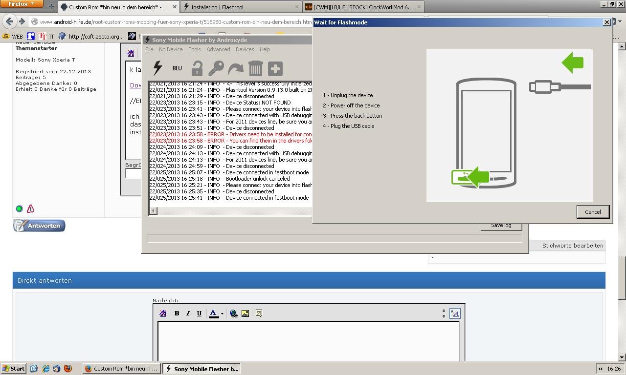Click Stichworte bearbeiten link
Image resolution: width=626 pixels, height=375 pixels.
pos(573,245)
